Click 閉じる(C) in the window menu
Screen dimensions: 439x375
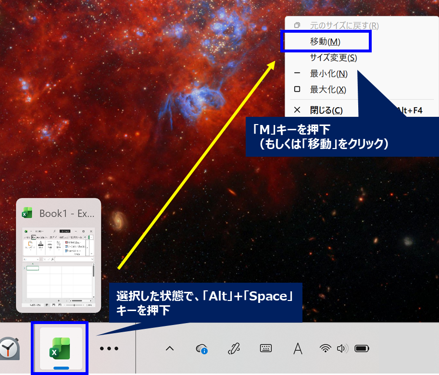point(326,110)
